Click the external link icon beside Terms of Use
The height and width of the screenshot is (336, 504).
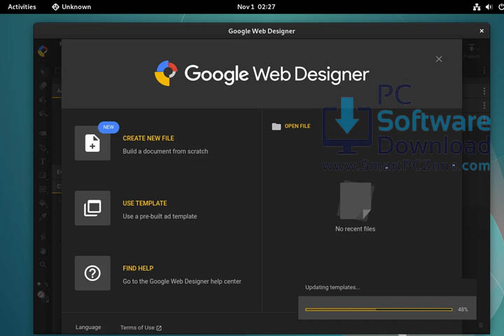coord(159,328)
